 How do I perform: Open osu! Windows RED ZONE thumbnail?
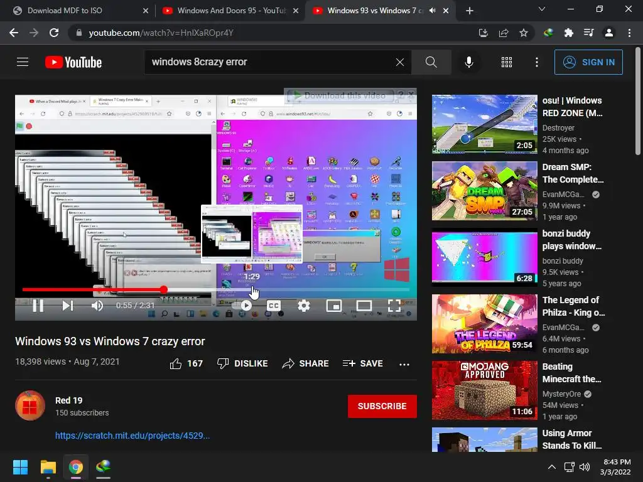484,124
